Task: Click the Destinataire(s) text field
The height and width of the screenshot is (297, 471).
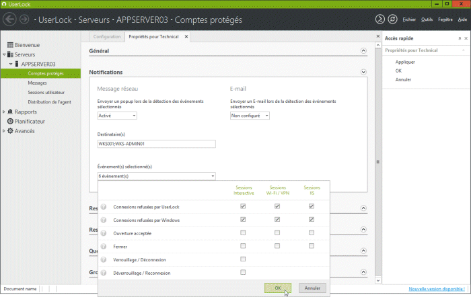Action: click(x=157, y=144)
